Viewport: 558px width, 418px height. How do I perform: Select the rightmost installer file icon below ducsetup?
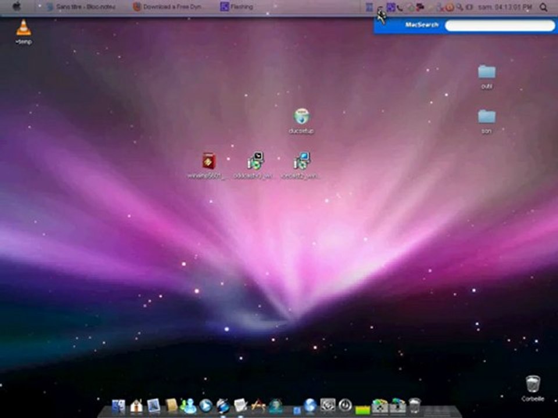(302, 161)
